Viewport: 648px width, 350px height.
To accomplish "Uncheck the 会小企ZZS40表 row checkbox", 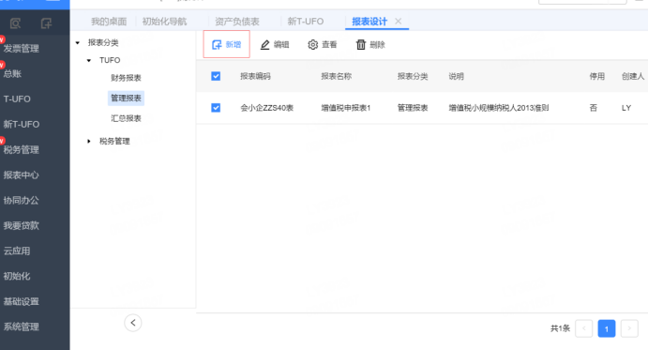I will tap(216, 108).
